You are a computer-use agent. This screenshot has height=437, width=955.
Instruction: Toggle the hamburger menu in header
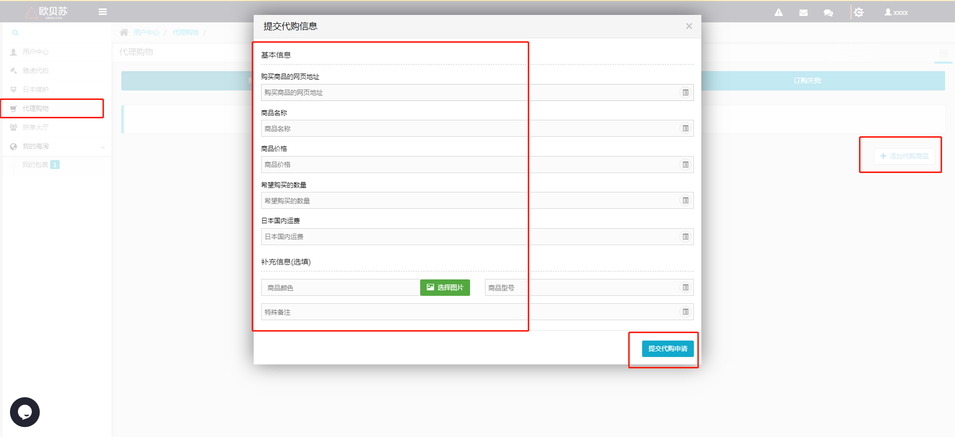tap(103, 12)
